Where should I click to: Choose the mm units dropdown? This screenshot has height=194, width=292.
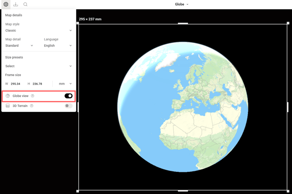[x=65, y=84]
